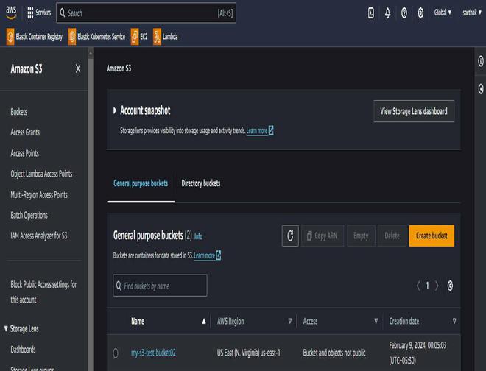Screen dimensions: 486x371
Task: Click the US East (N. Virginia) us-east-1 cell
Action: 248,353
